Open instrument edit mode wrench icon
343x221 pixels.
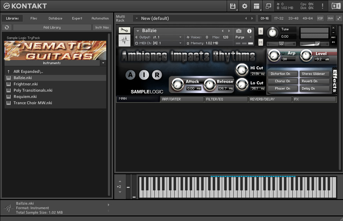point(124,30)
